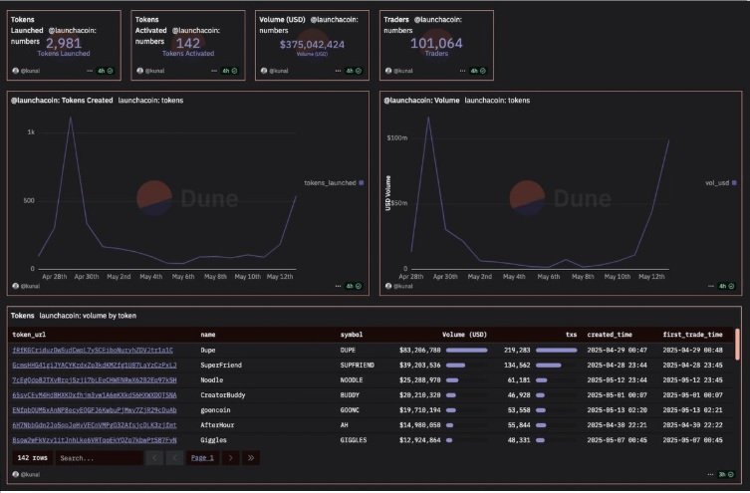Viewport: 750px width, 493px height.
Task: Open the gooncoin token URL link
Action: (95, 409)
